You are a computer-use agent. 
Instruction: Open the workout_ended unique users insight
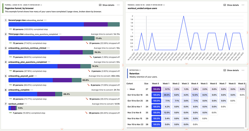tap(145, 9)
